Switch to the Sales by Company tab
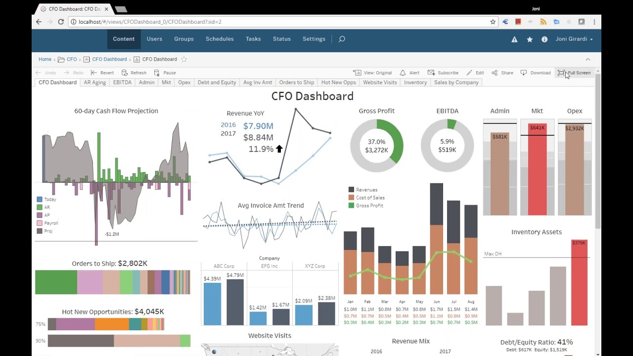633x356 pixels. click(456, 83)
